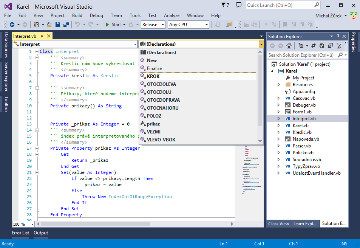The width and height of the screenshot is (360, 248).
Task: Refresh the Solution Explorer
Action: pos(322,45)
